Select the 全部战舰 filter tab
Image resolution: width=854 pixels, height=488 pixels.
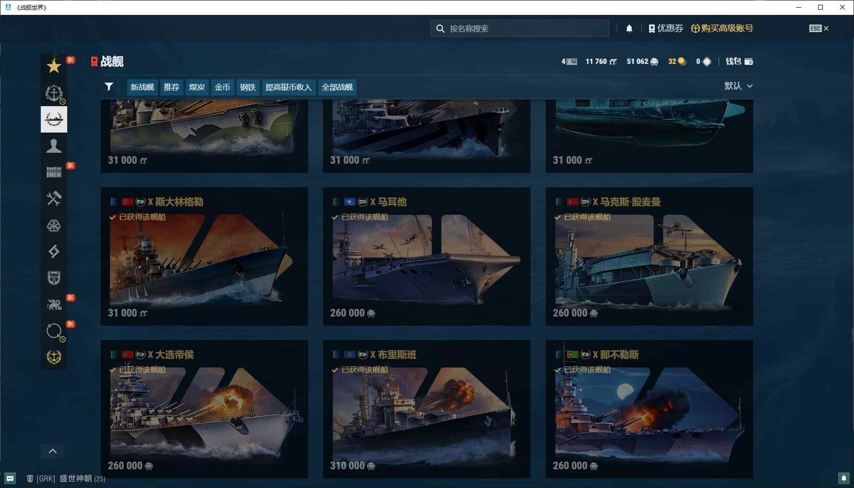click(x=337, y=87)
